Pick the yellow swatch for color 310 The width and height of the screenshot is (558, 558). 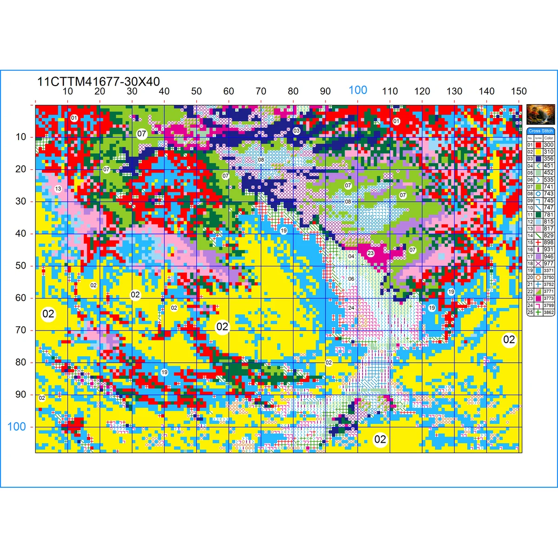pos(538,152)
